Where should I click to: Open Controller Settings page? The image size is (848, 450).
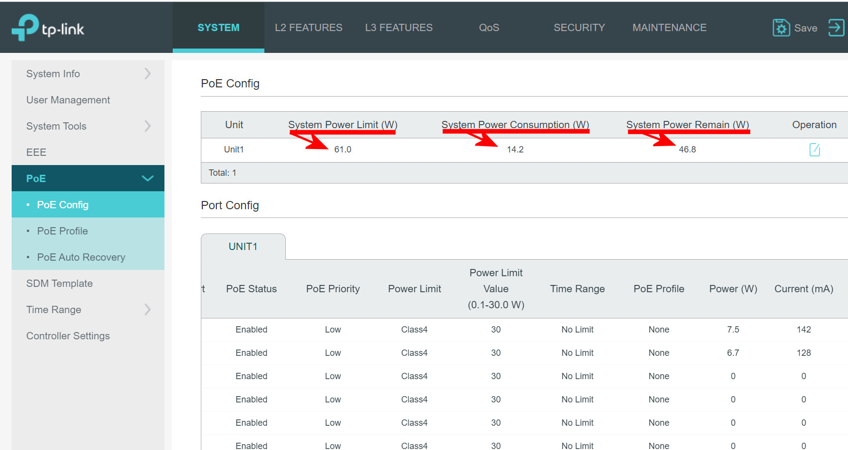coord(88,336)
